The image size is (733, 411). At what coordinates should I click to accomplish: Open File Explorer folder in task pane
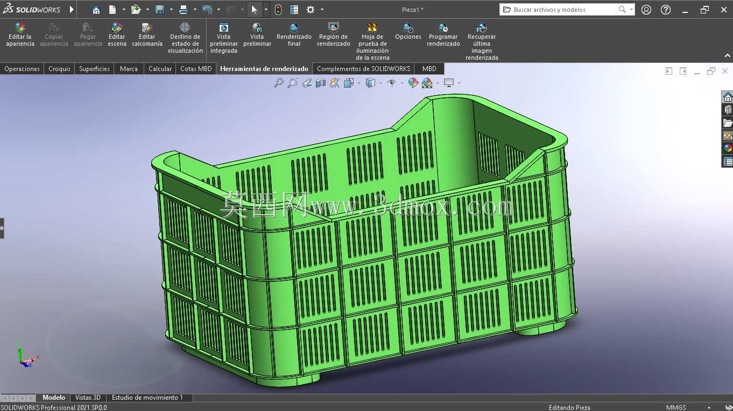tap(728, 123)
